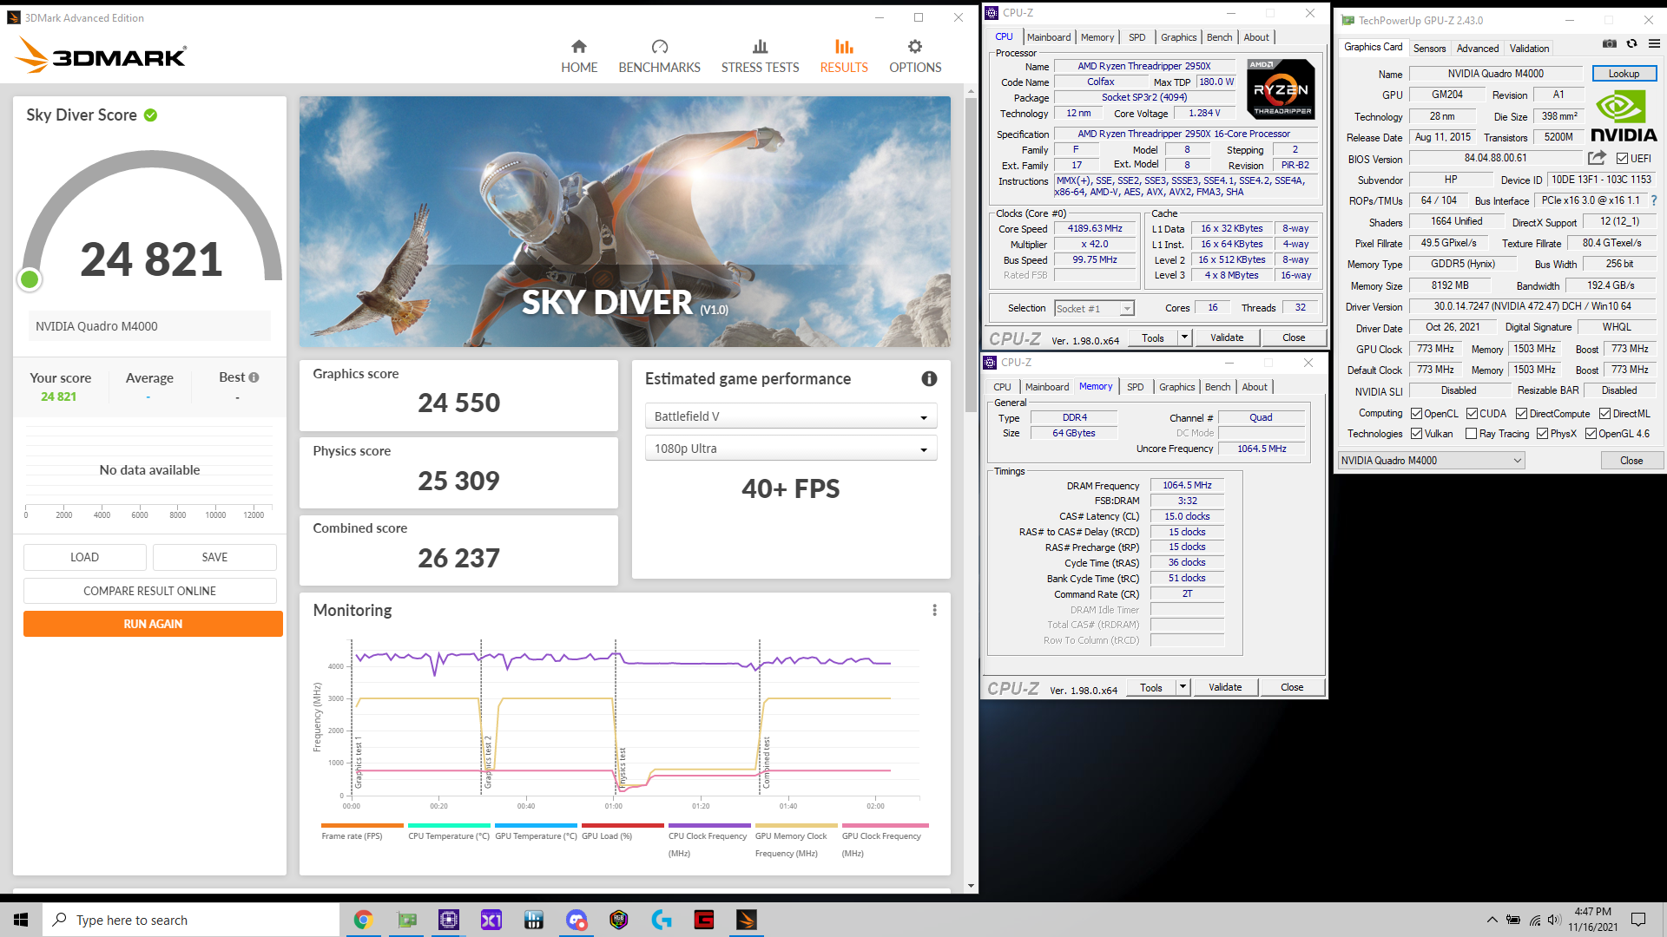Toggle the DirectML checkbox in GPU-Z
The height and width of the screenshot is (937, 1667).
point(1604,414)
